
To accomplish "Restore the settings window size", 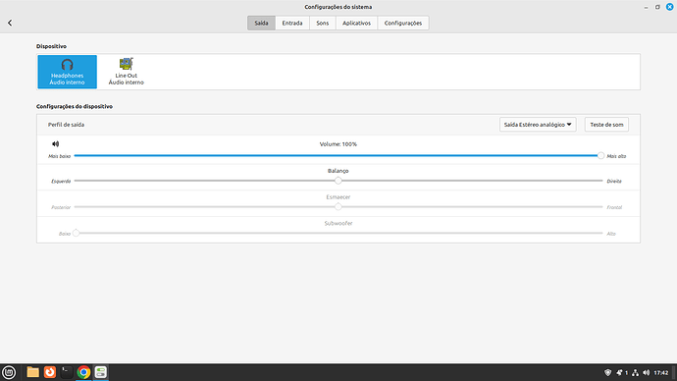I will [657, 7].
